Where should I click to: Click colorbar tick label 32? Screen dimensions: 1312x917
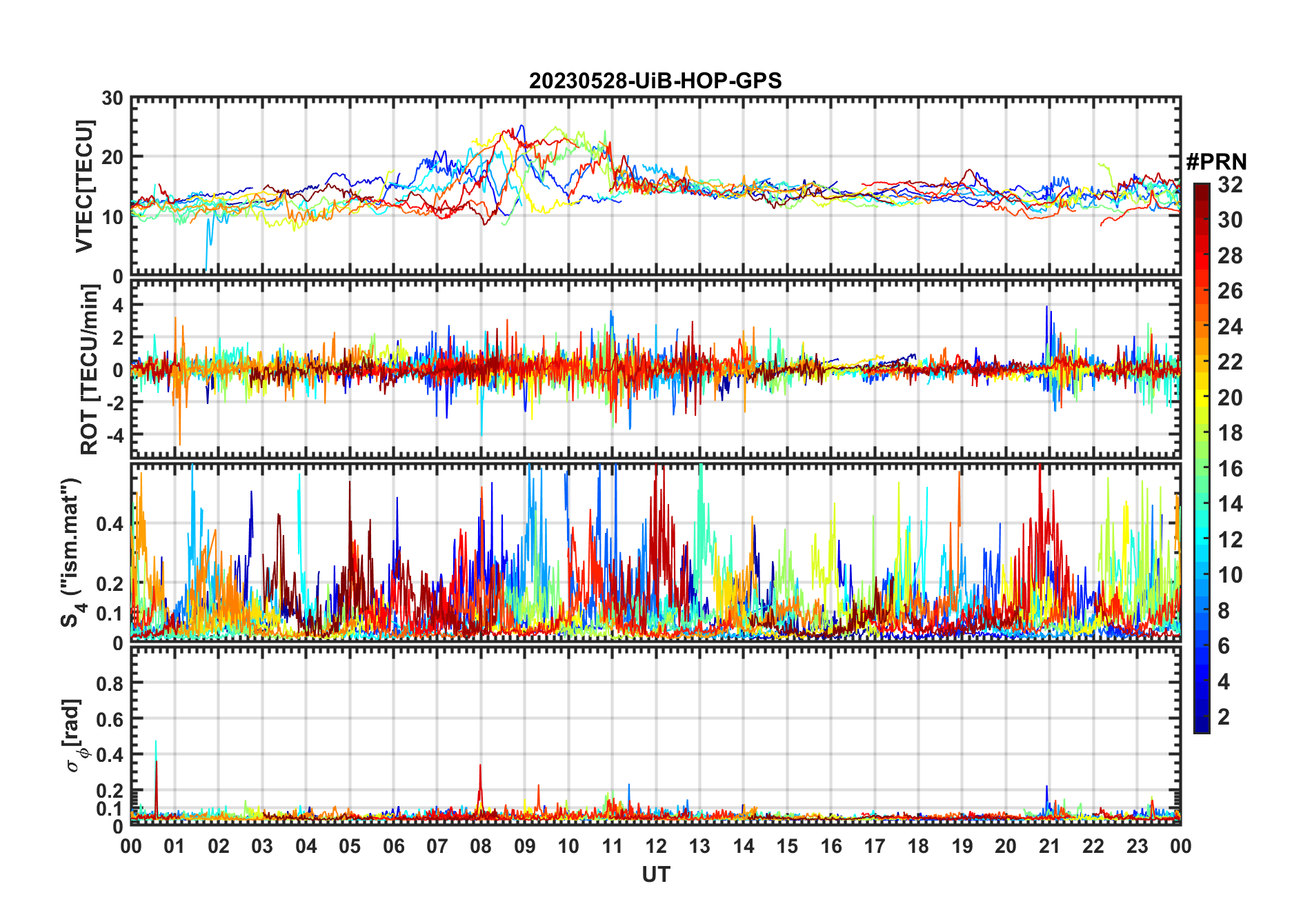1230,185
